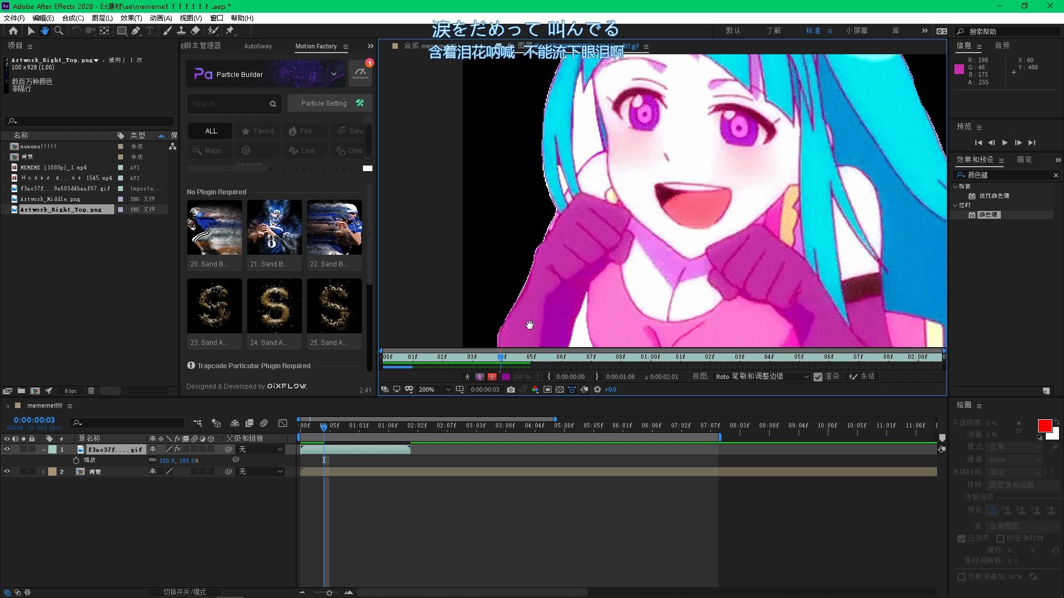Image resolution: width=1064 pixels, height=598 pixels.
Task: Take snapshot with the camera icon
Action: click(511, 390)
